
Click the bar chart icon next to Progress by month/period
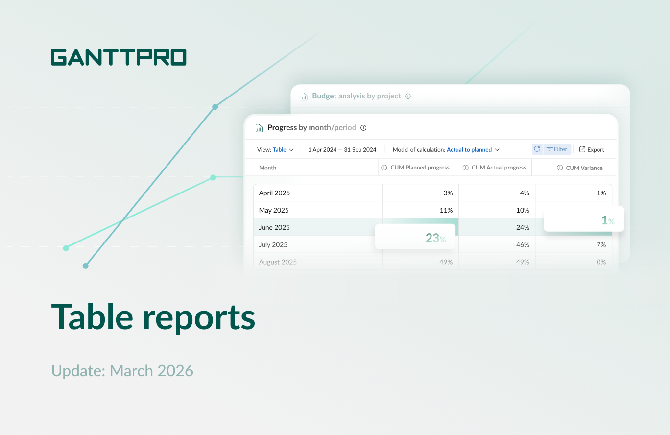click(259, 127)
